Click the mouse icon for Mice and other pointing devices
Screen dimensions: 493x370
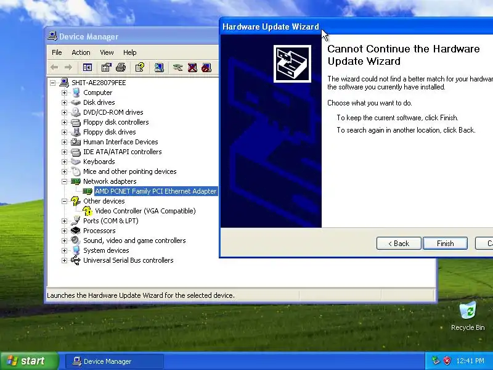point(76,171)
